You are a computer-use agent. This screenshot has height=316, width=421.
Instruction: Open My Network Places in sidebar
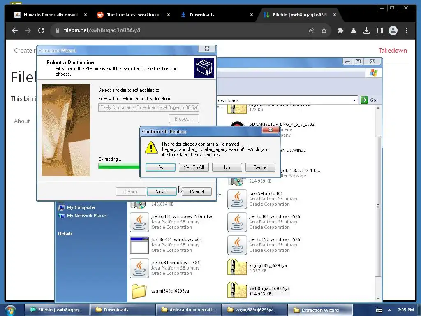[87, 216]
